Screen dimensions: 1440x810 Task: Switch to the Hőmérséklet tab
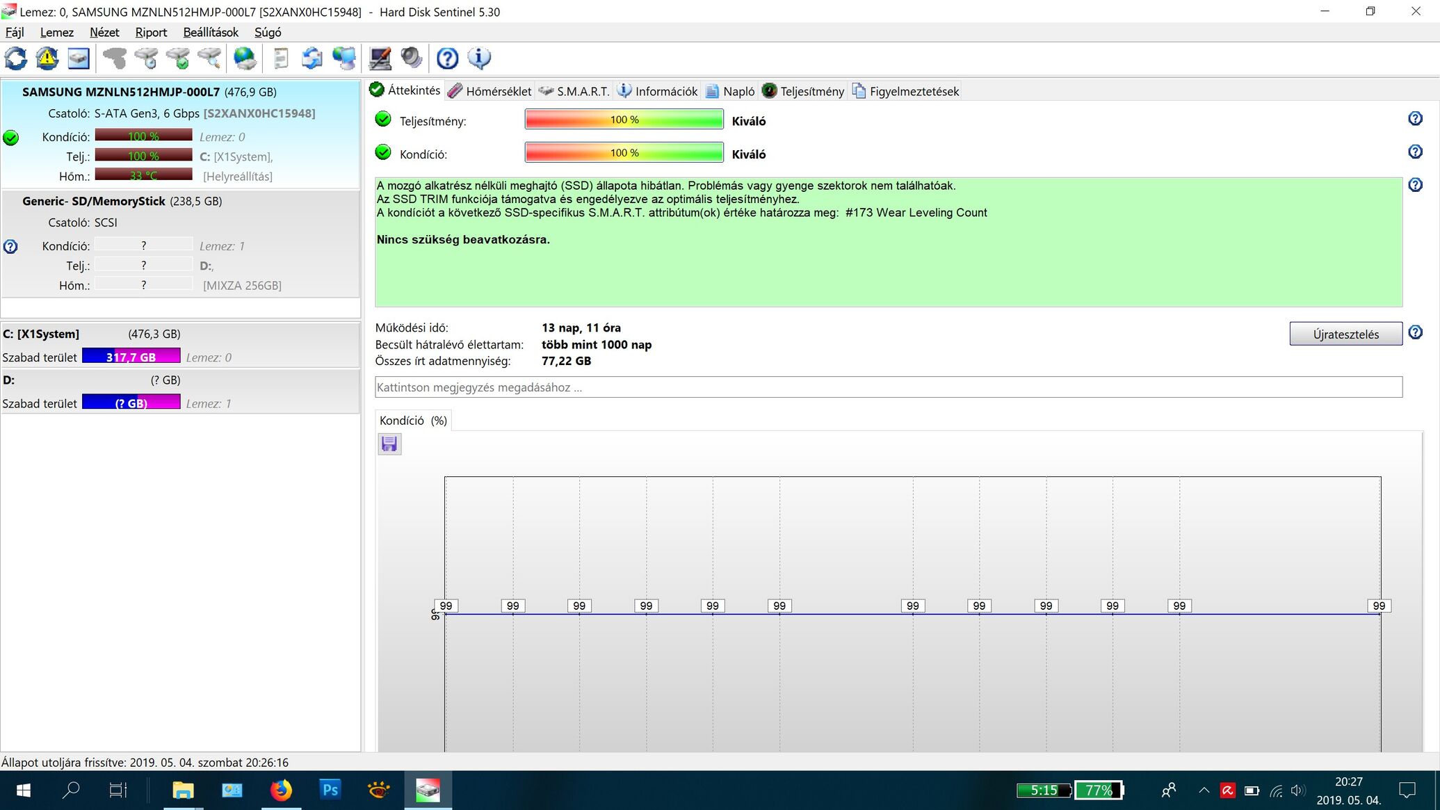pyautogui.click(x=490, y=91)
